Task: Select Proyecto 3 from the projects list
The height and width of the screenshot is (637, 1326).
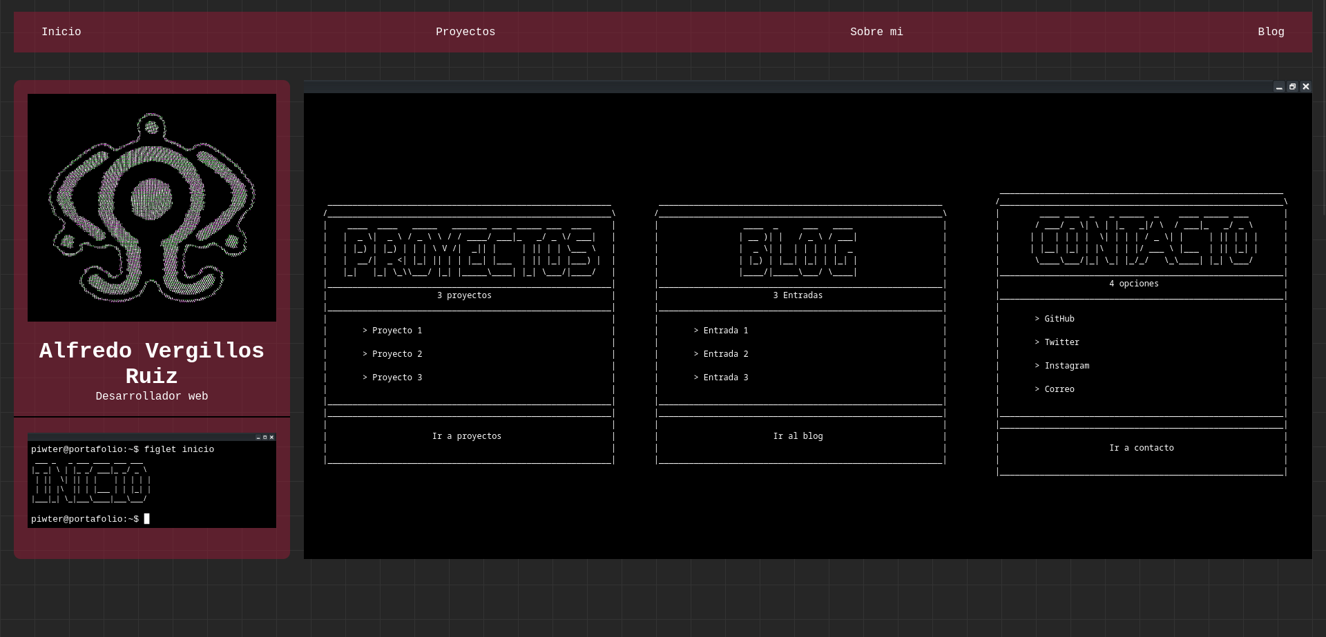Action: tap(396, 378)
